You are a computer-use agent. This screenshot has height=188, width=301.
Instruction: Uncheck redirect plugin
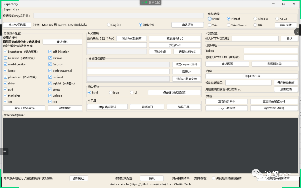click(50, 77)
